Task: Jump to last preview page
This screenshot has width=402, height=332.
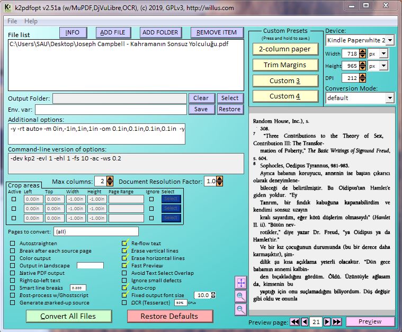Action: click(x=337, y=322)
